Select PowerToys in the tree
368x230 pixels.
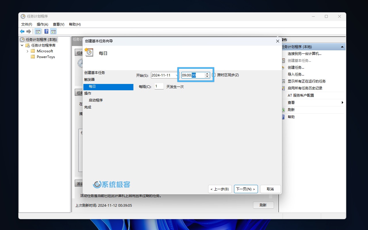pyautogui.click(x=46, y=57)
